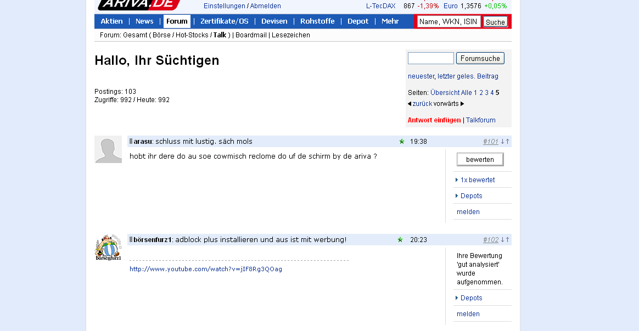Open post permalink #102
This screenshot has width=639, height=331.
click(491, 240)
